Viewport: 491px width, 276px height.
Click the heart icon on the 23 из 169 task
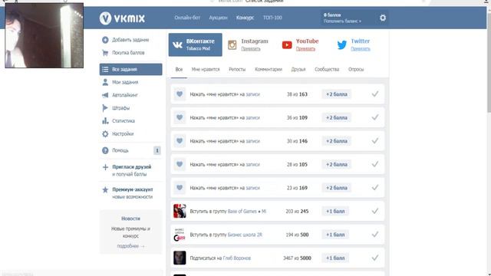[x=180, y=188]
